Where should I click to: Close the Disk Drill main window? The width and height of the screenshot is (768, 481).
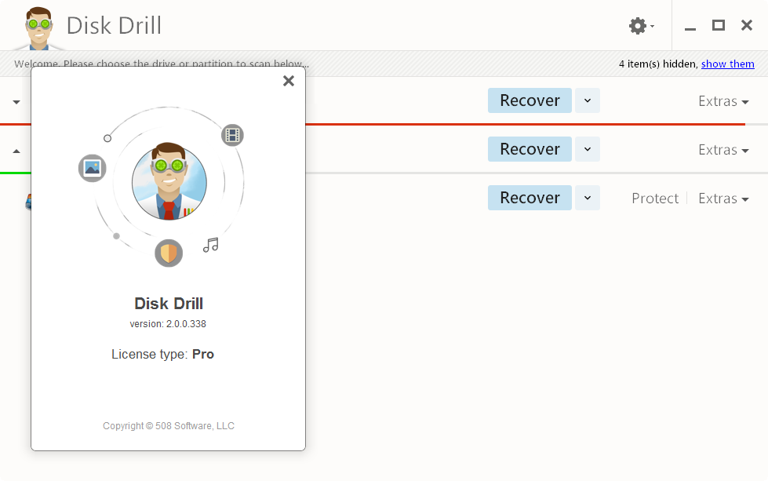(747, 25)
